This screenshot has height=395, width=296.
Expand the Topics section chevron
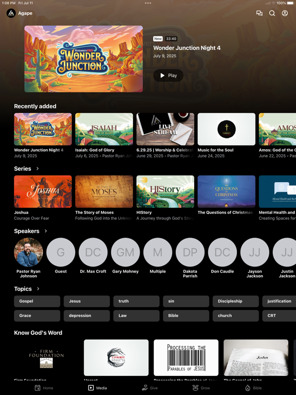tap(38, 289)
